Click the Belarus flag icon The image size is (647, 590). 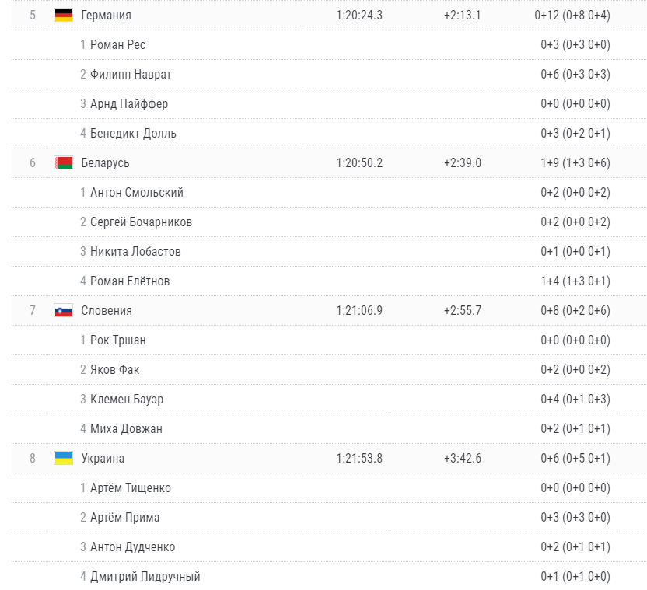[x=64, y=163]
